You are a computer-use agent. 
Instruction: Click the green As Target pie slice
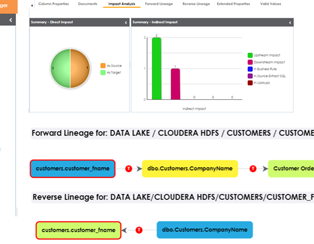coord(60,68)
